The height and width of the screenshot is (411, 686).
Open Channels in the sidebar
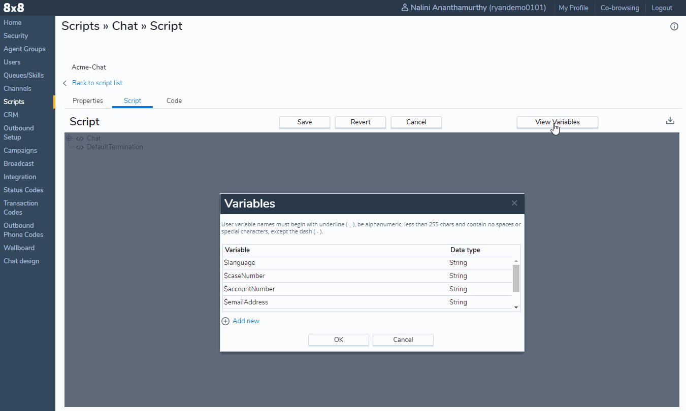tap(17, 88)
